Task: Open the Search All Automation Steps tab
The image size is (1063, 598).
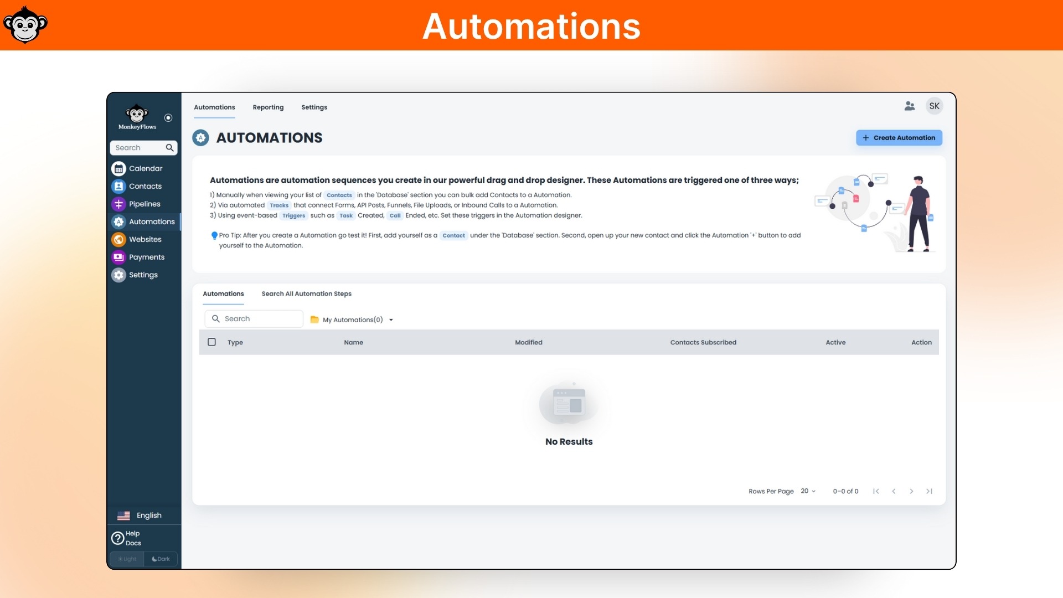Action: tap(306, 293)
